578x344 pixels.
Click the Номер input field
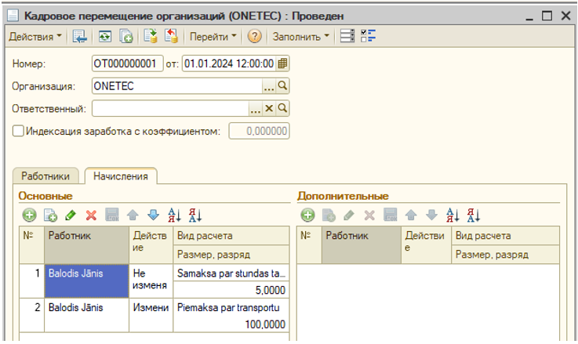coord(127,63)
